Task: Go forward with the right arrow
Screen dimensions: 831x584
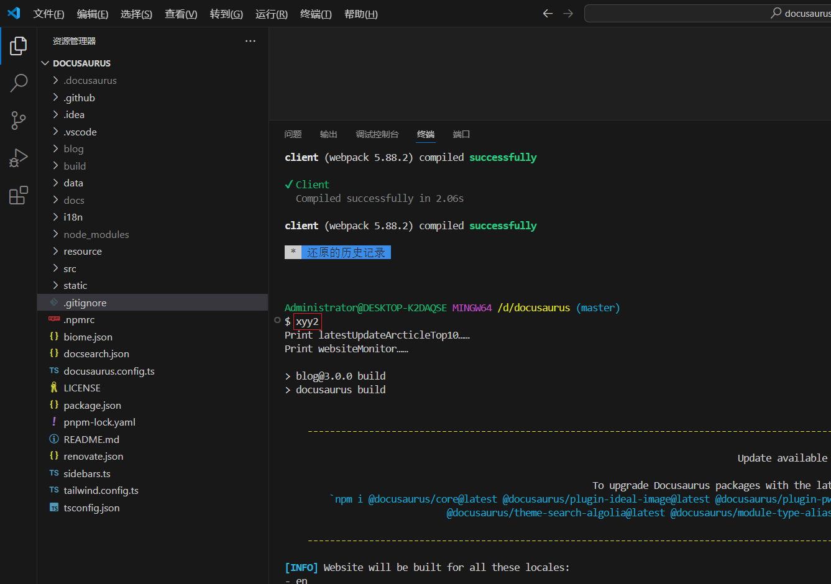Action: pyautogui.click(x=568, y=13)
